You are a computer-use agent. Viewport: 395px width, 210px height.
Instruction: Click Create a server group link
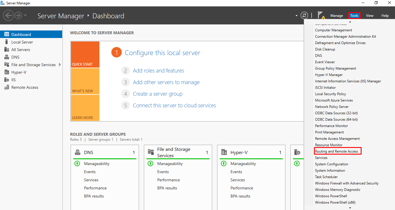point(158,94)
